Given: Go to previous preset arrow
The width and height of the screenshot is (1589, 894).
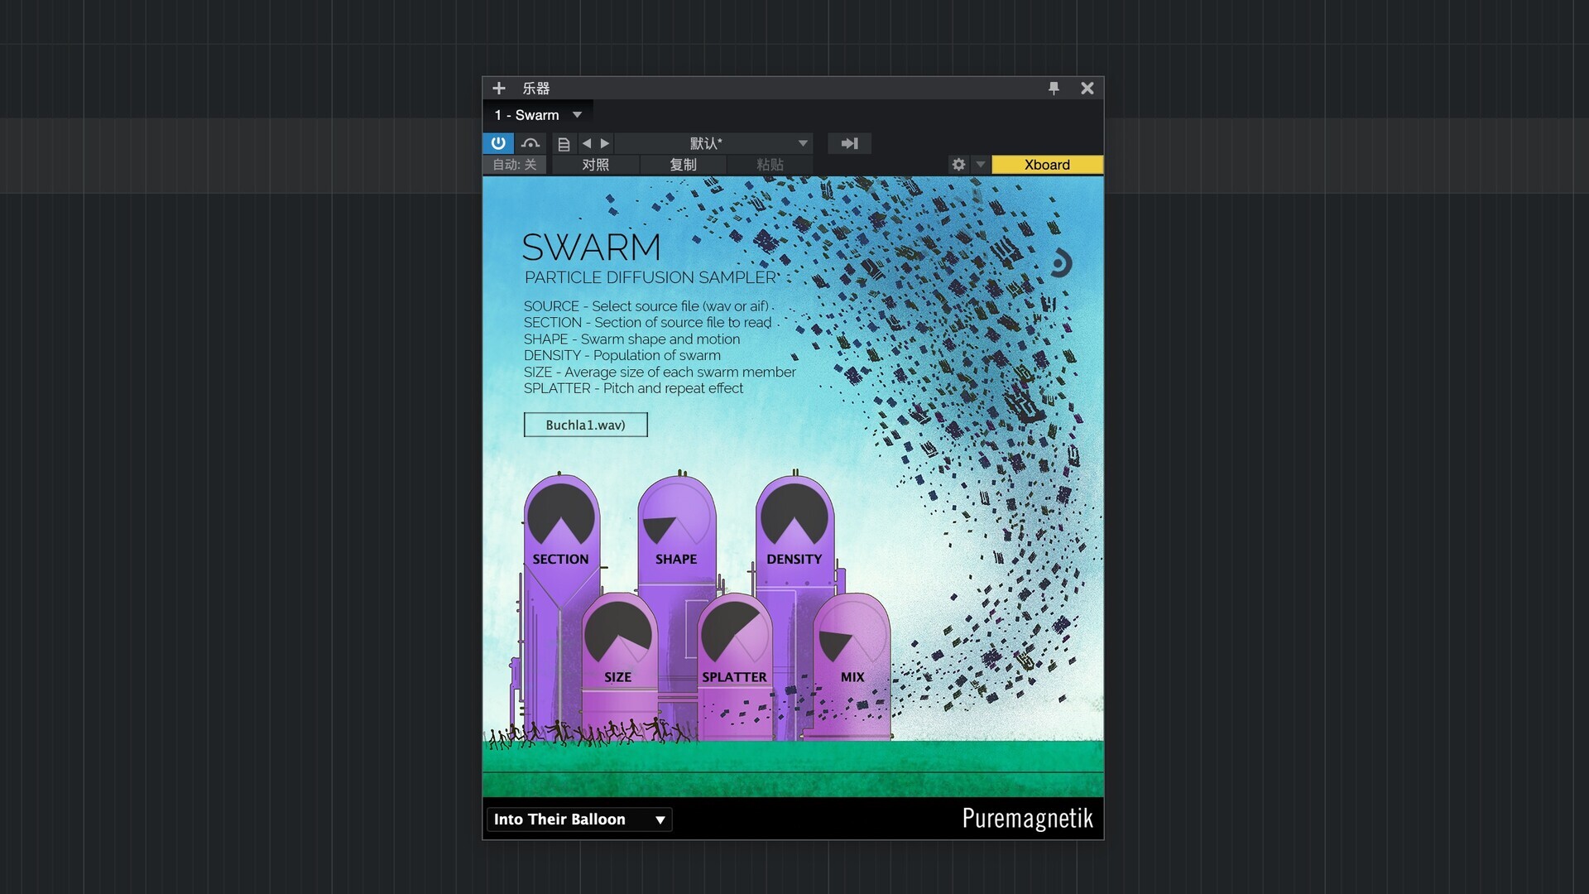Looking at the screenshot, I should point(586,143).
